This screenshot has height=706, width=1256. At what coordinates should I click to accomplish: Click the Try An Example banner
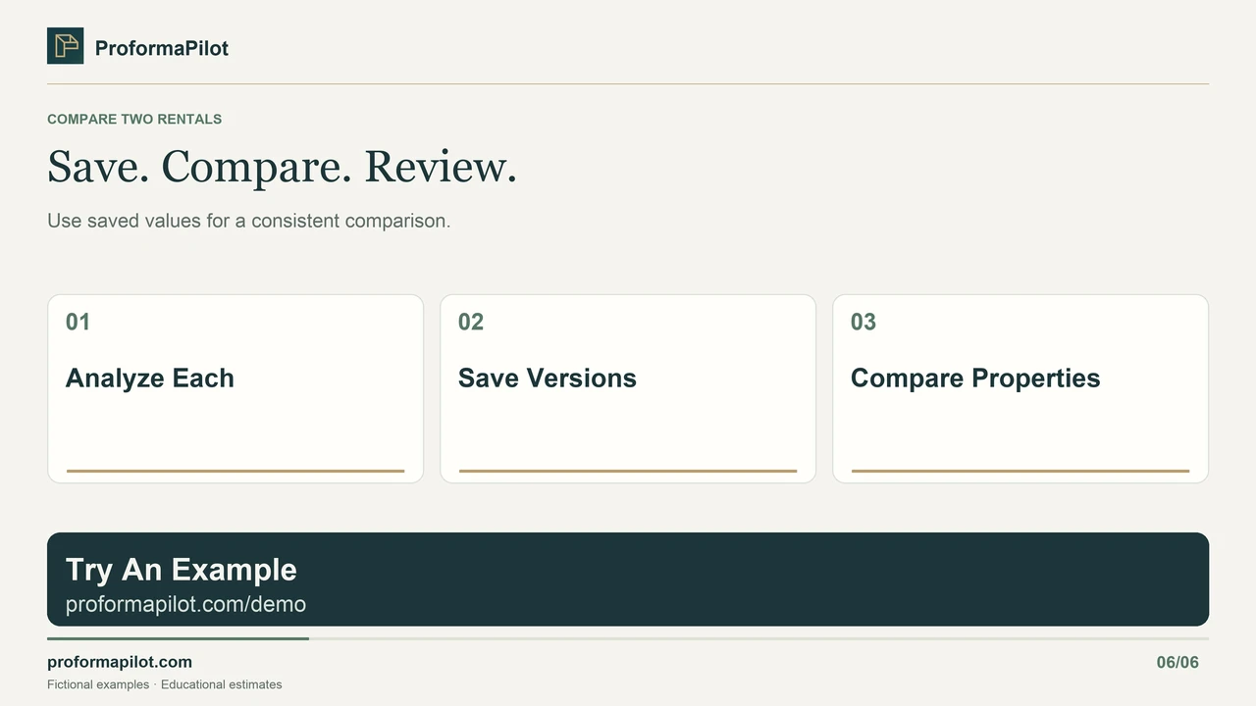628,580
